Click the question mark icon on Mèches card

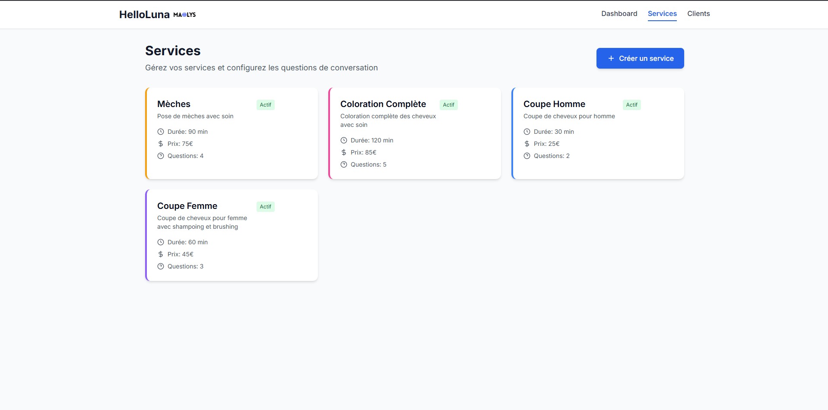161,156
